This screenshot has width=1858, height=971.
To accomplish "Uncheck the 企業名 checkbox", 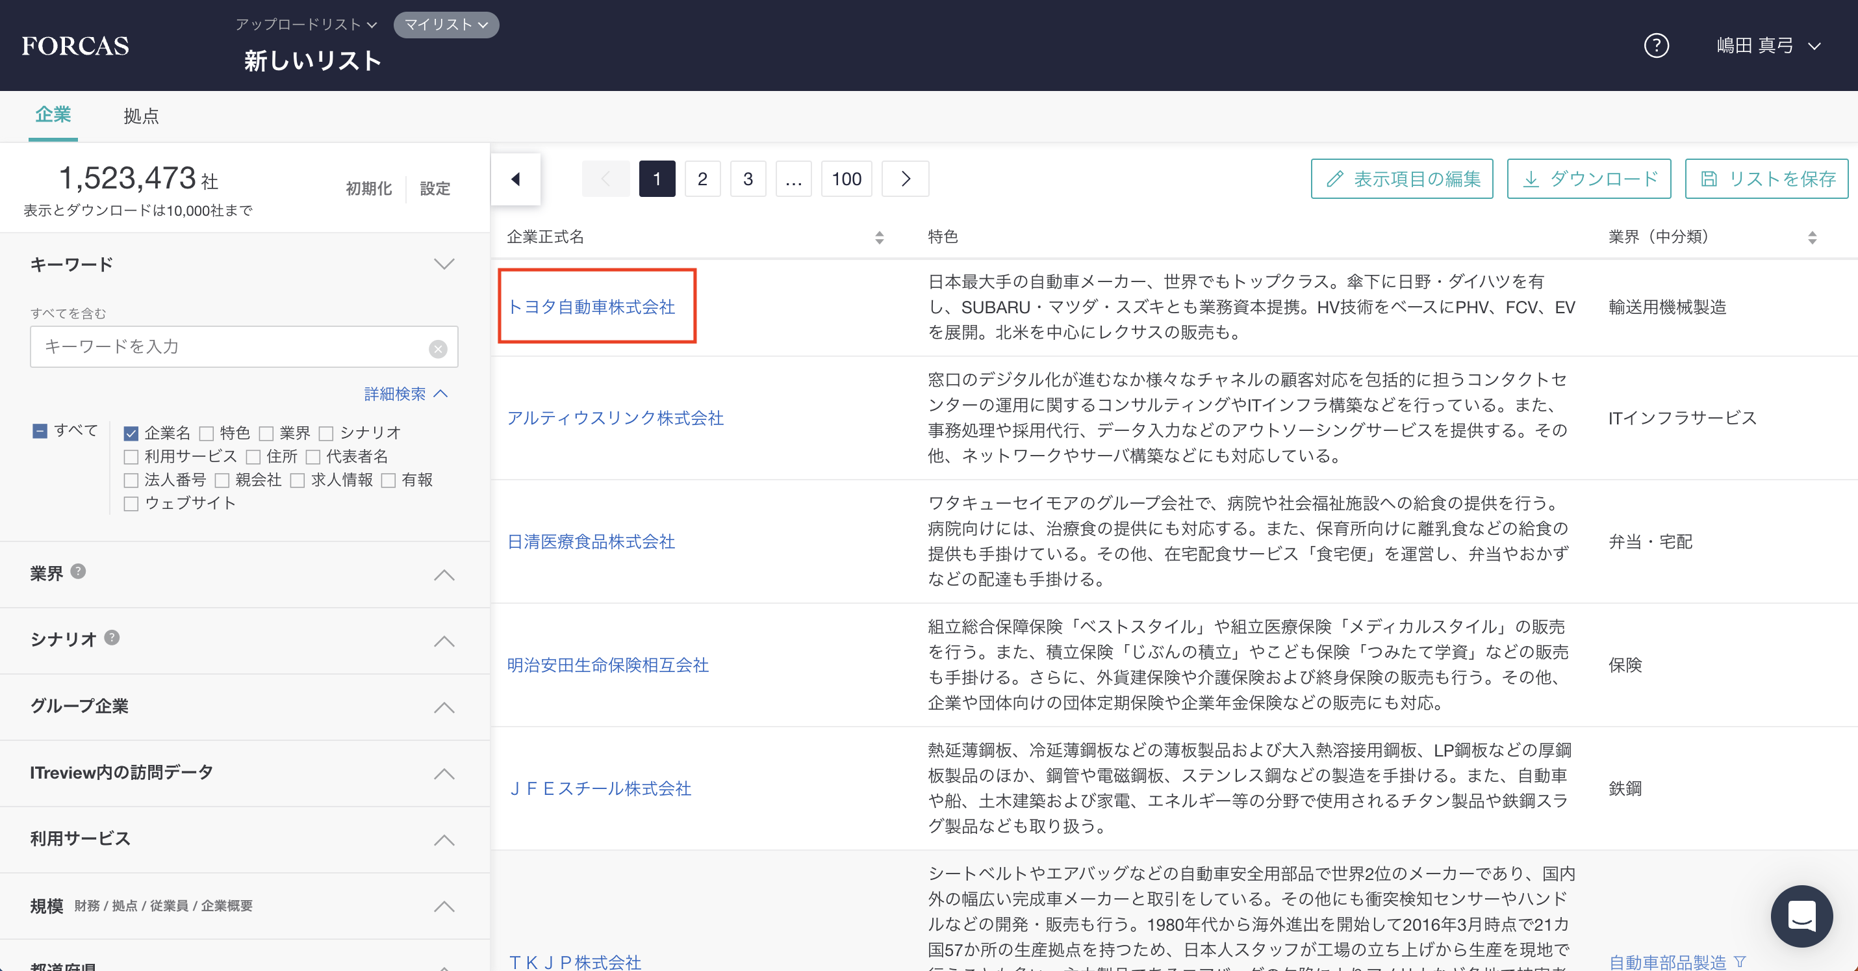I will coord(131,434).
